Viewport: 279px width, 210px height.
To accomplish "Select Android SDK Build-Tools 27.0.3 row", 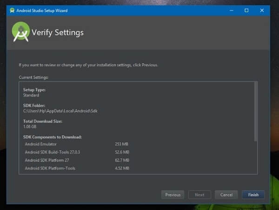I will point(77,152).
